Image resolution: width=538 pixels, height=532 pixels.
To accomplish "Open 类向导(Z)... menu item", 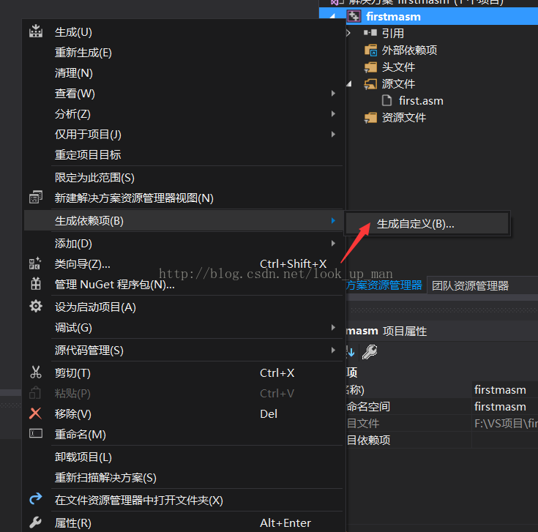I will tap(184, 263).
